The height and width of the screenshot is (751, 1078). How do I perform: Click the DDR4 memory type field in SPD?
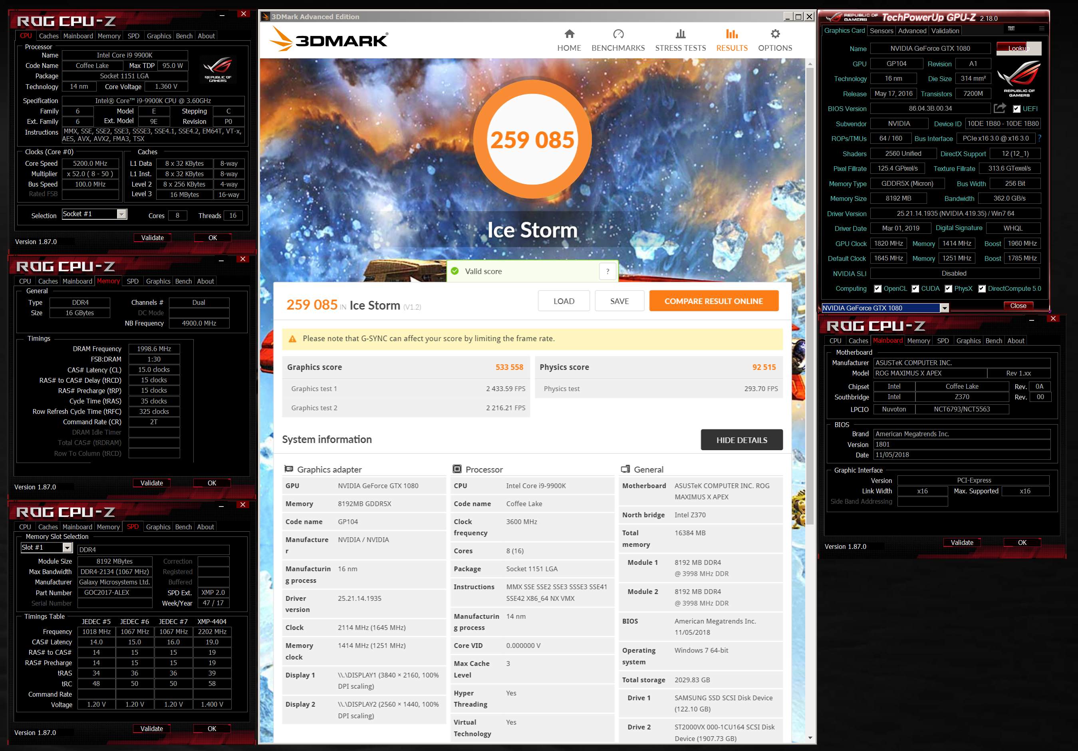pos(153,550)
